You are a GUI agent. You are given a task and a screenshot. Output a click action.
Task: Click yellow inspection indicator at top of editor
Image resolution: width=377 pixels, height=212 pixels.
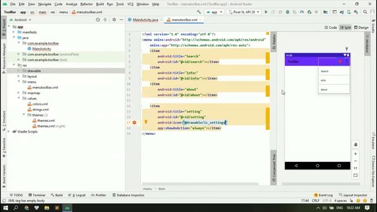[x=267, y=34]
